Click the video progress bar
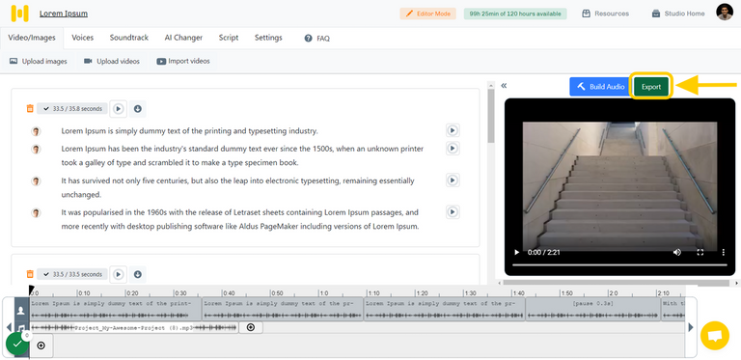Image resolution: width=741 pixels, height=360 pixels. coord(619,264)
